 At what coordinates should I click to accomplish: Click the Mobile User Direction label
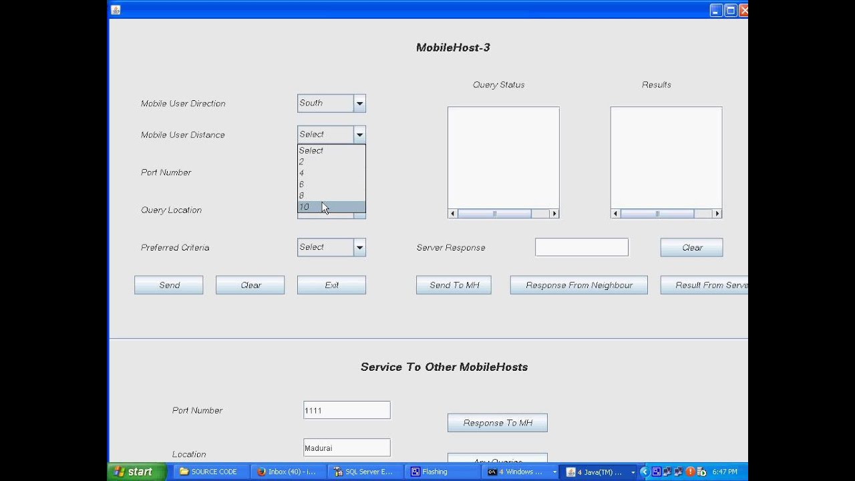pos(183,104)
